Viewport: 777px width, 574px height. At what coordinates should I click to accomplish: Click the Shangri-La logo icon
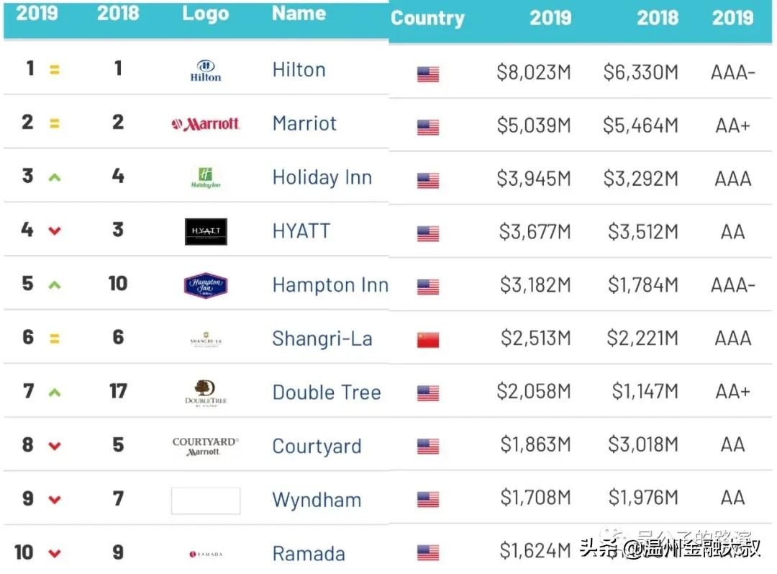[x=206, y=339]
